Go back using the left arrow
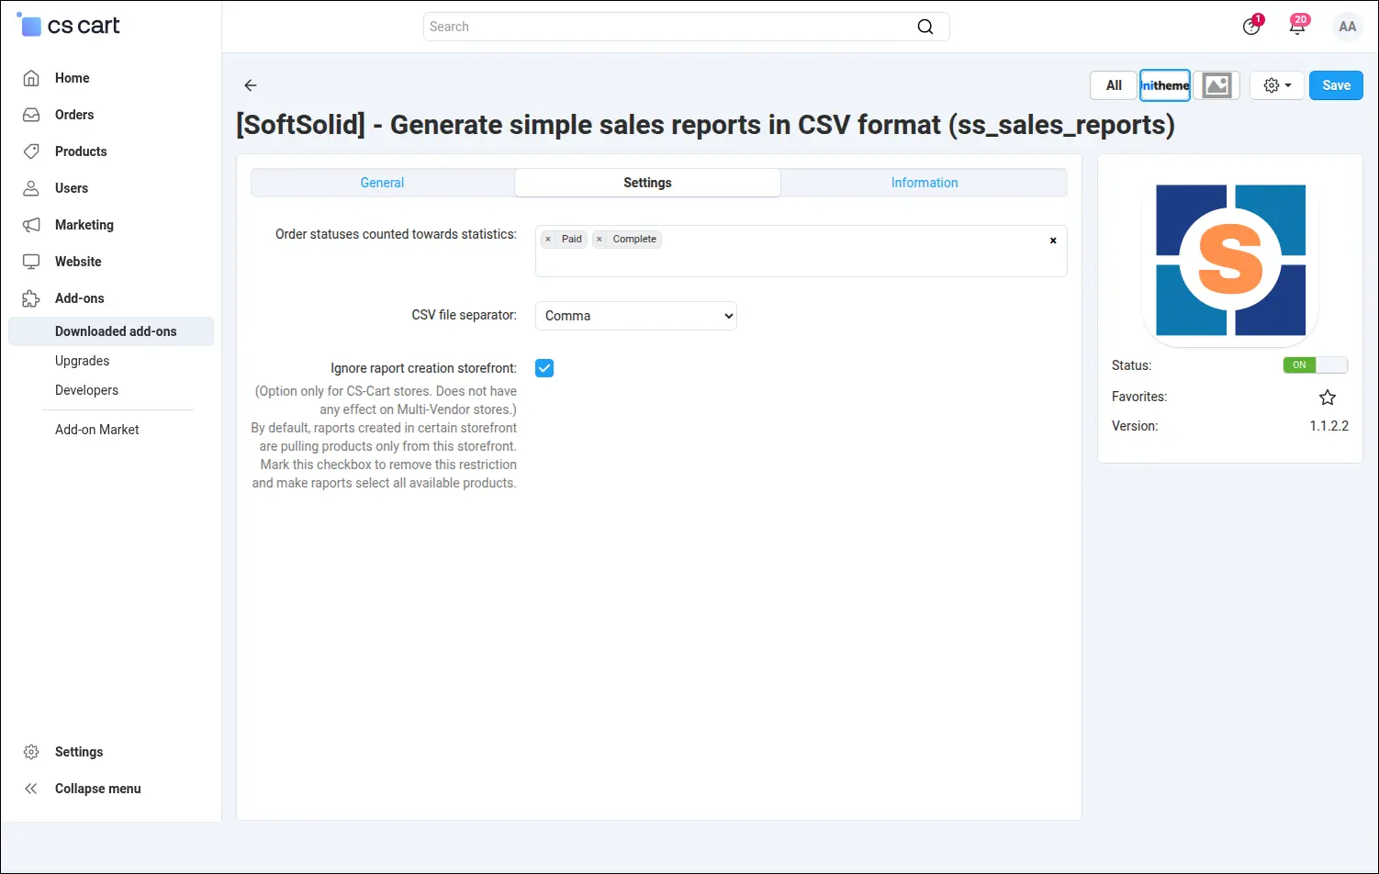 (x=251, y=85)
